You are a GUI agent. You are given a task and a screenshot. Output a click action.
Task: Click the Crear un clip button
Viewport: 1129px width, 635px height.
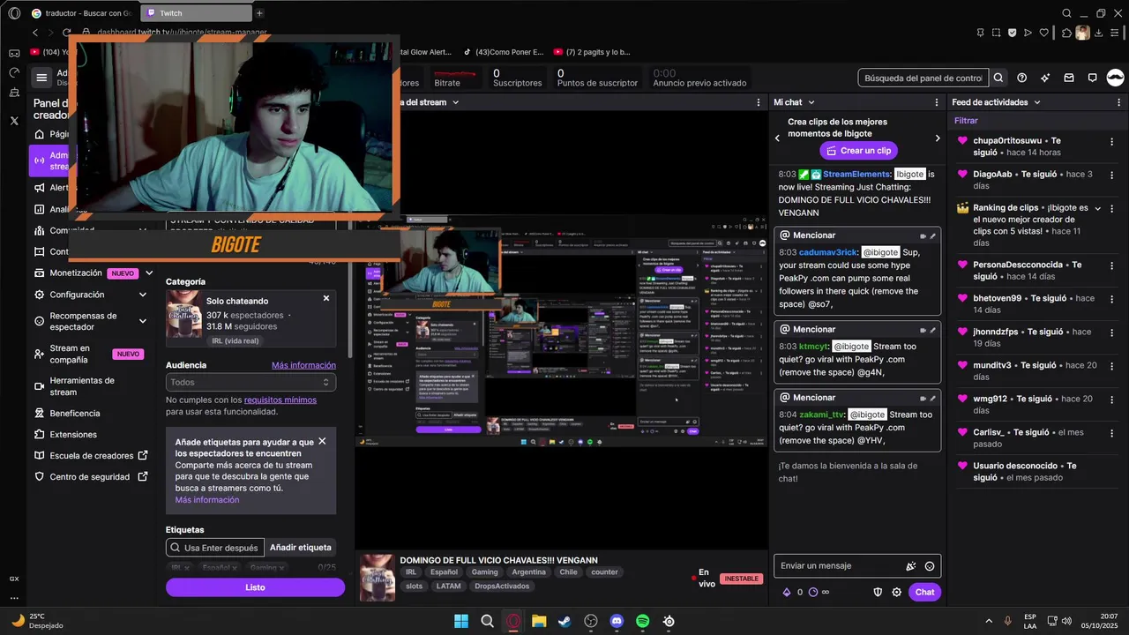click(858, 151)
